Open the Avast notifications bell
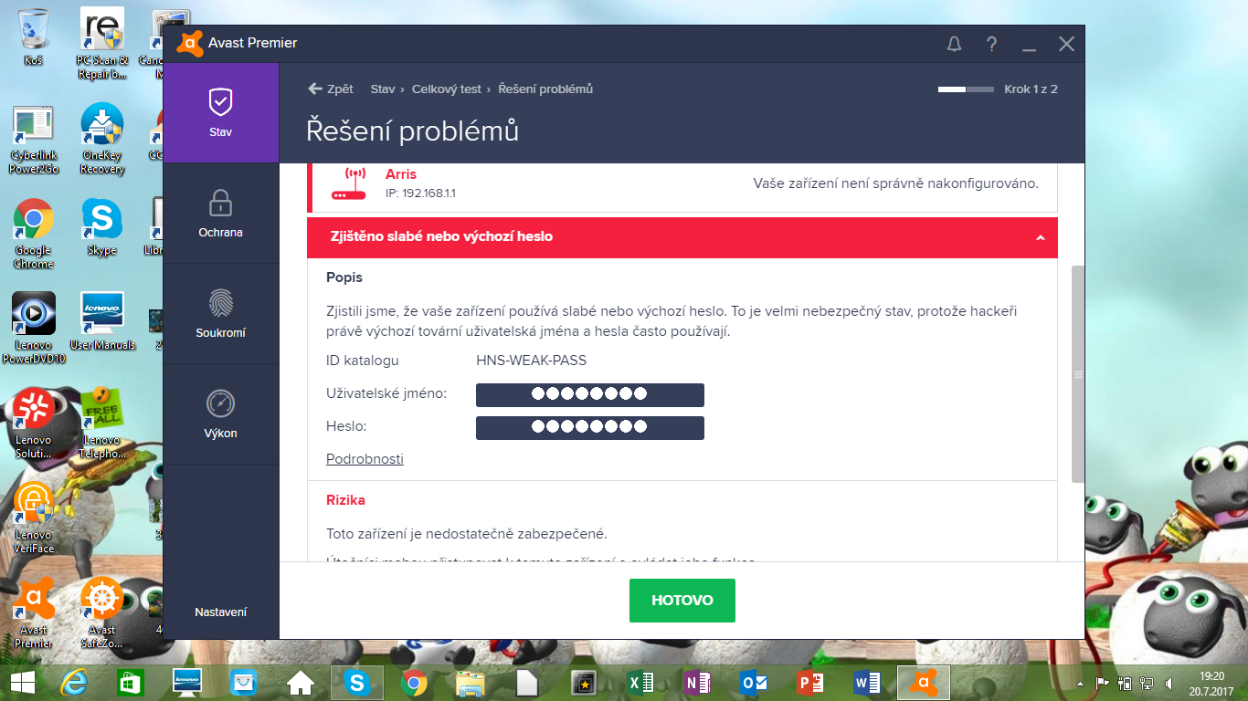The width and height of the screenshot is (1248, 701). click(954, 44)
